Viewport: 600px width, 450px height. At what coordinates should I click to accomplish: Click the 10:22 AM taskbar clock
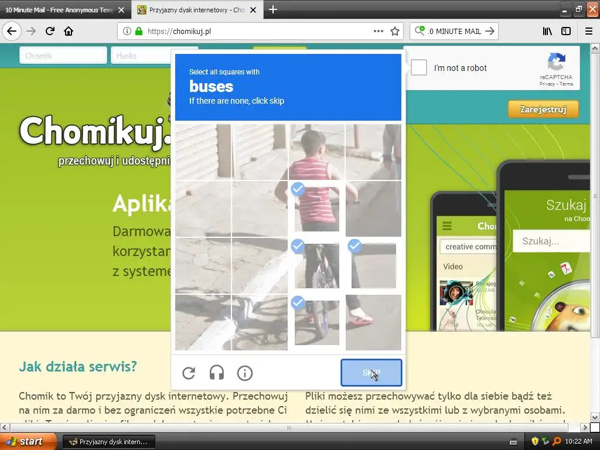point(578,441)
